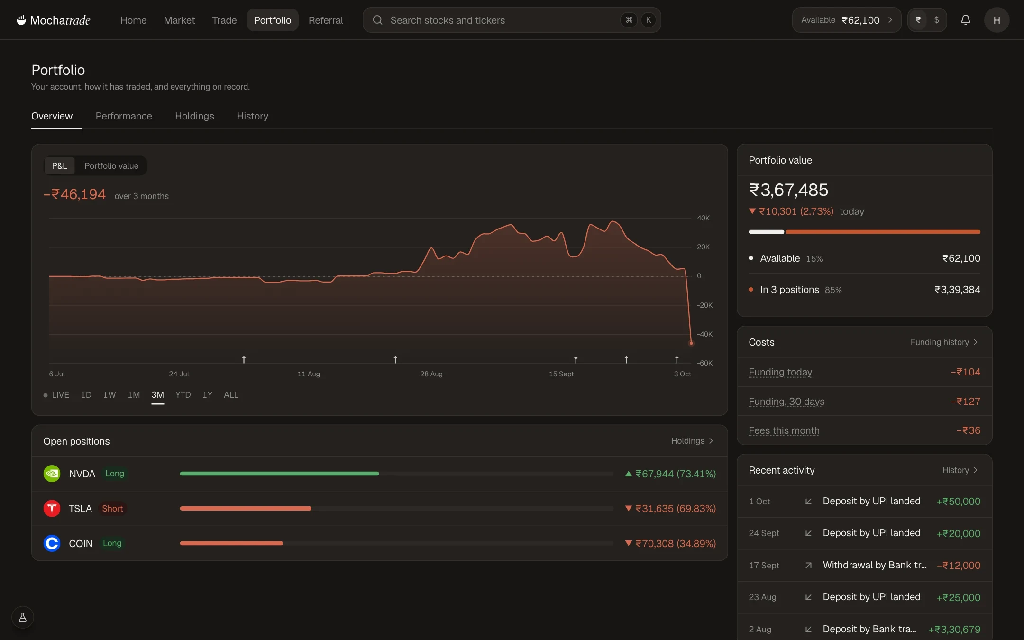The height and width of the screenshot is (640, 1024).
Task: Expand the Available ₹62,100 balance chevron
Action: [x=890, y=20]
